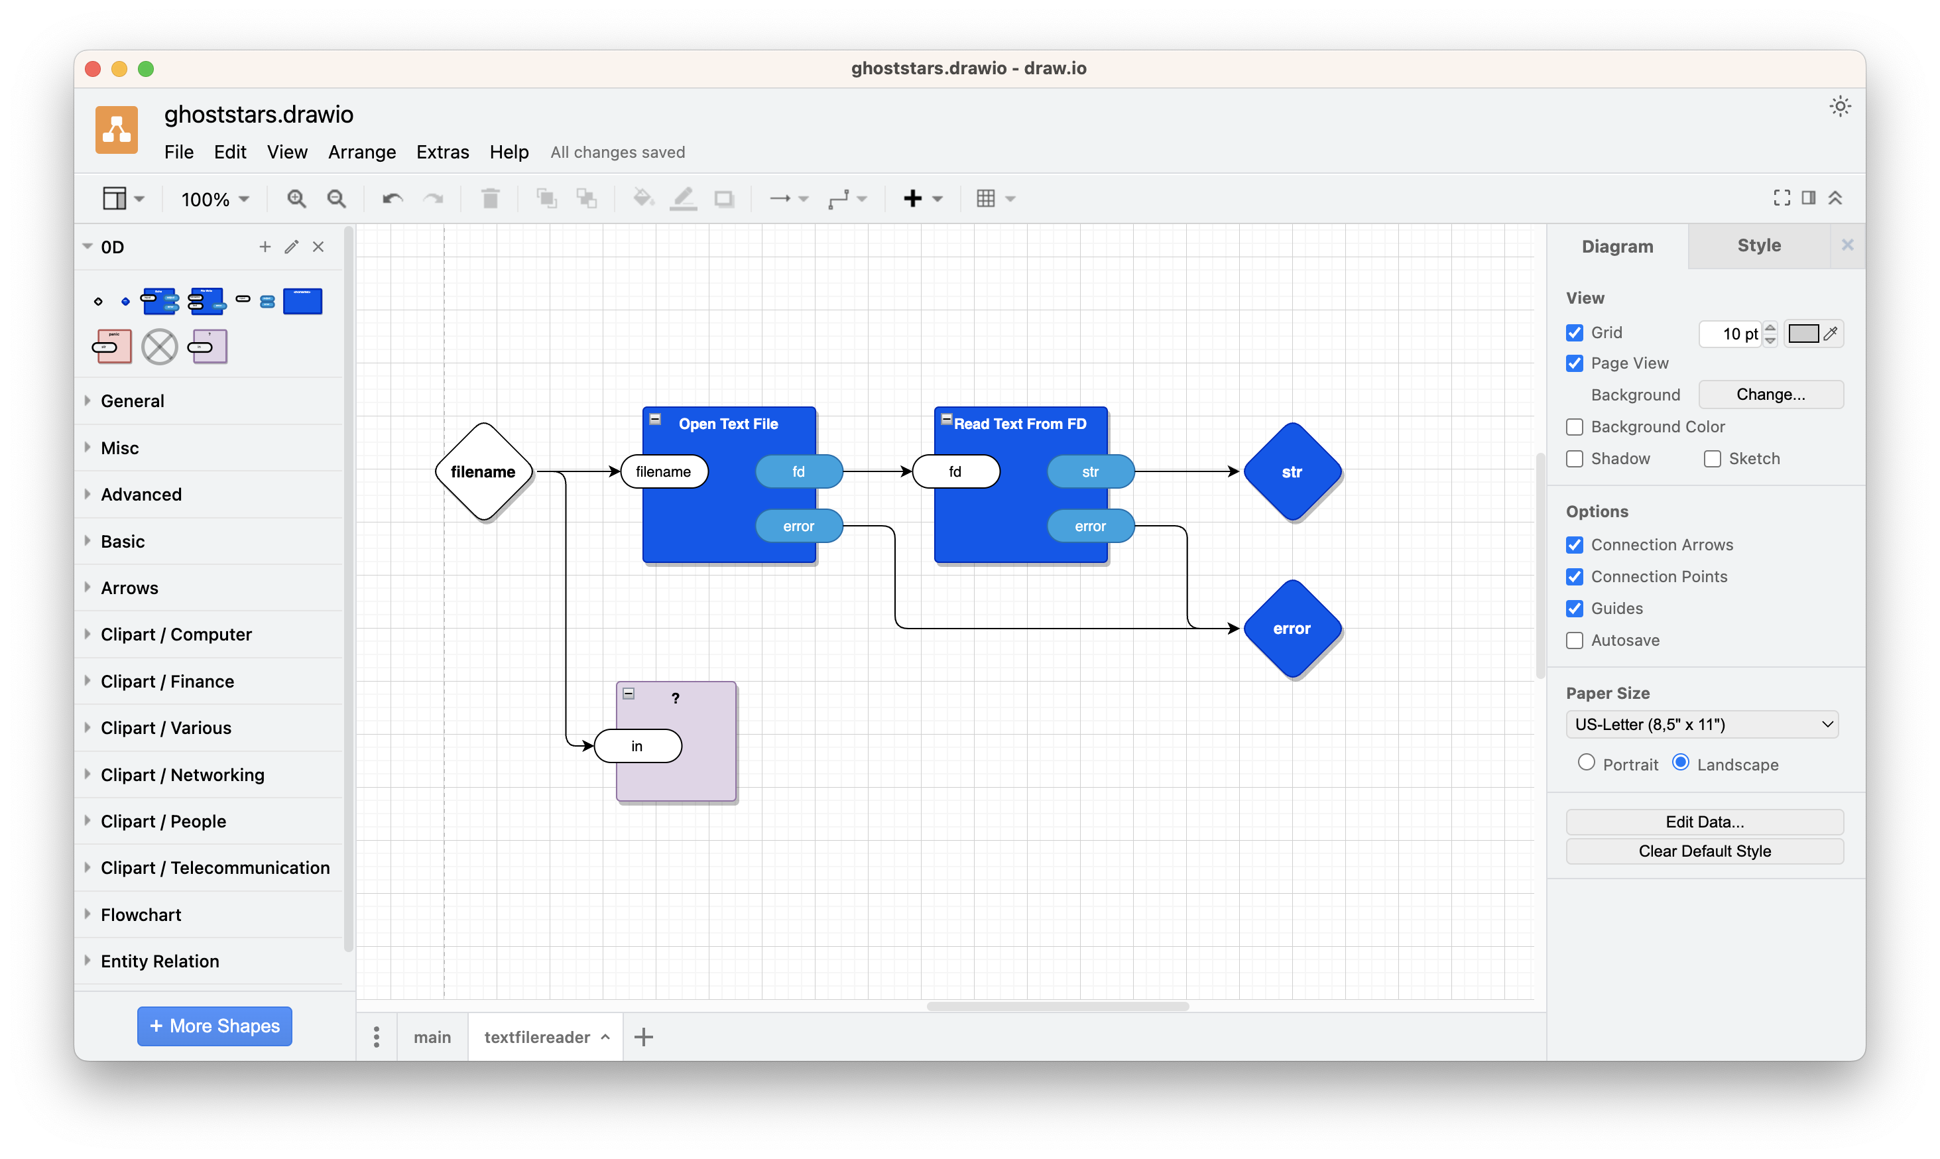Close the format side panel
The image size is (1940, 1159).
(x=1847, y=245)
